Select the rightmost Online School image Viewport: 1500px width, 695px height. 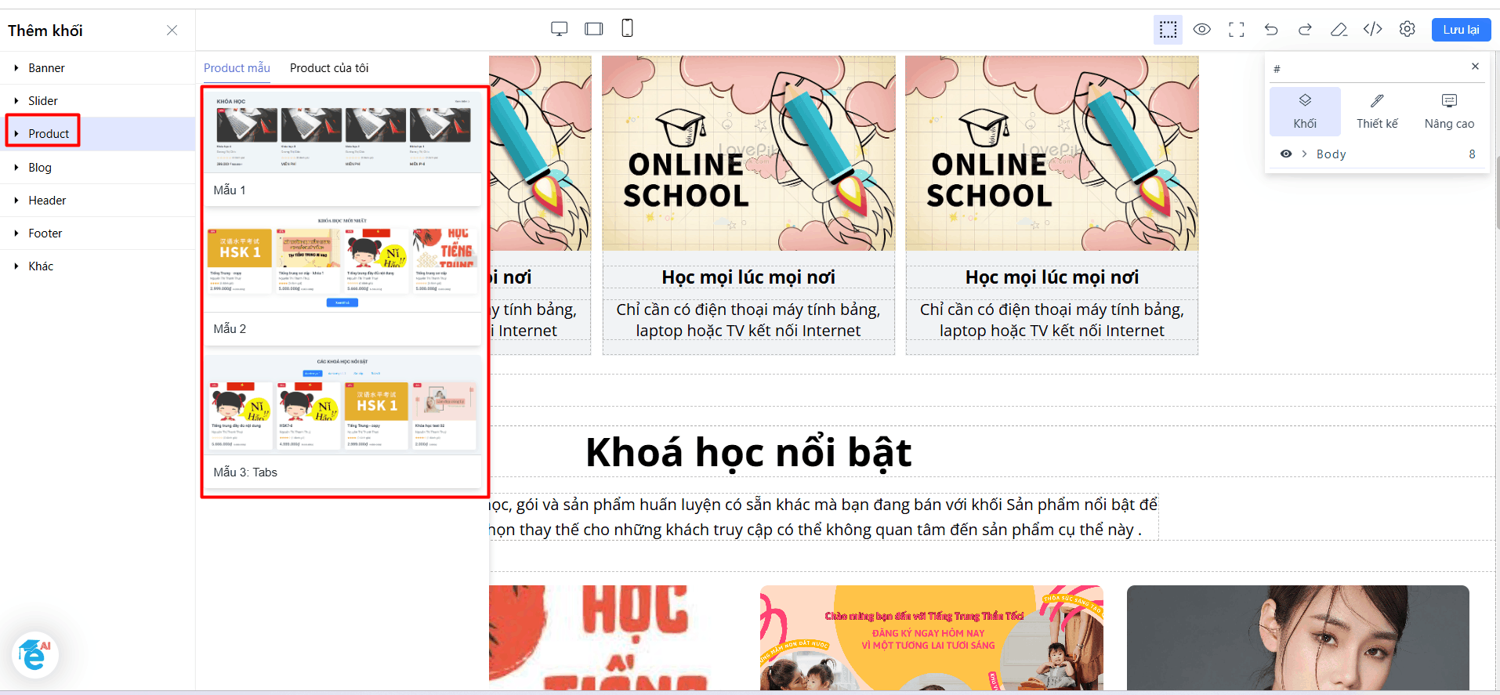1052,154
